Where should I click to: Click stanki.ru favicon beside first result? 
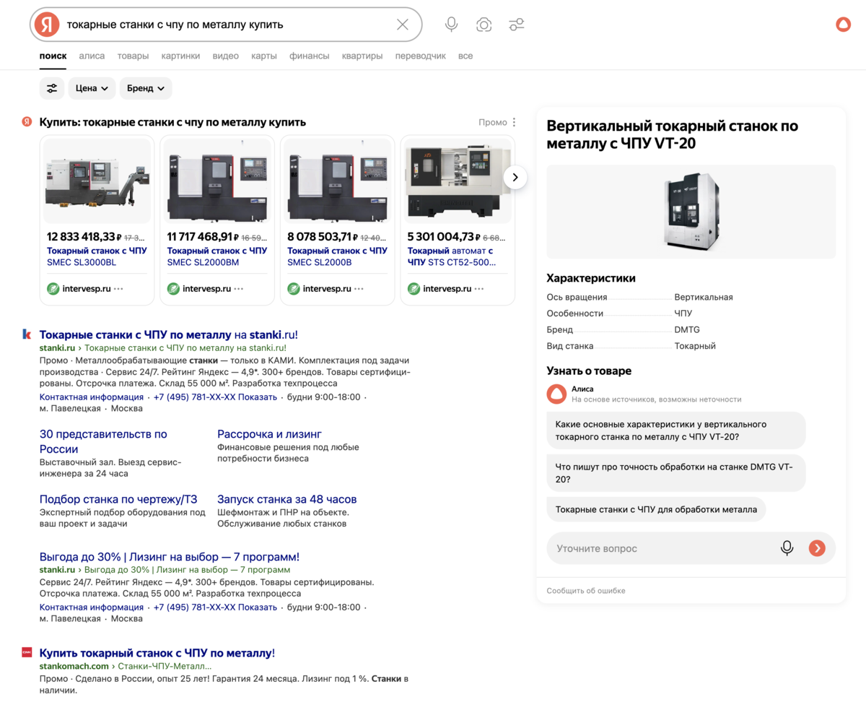[27, 334]
